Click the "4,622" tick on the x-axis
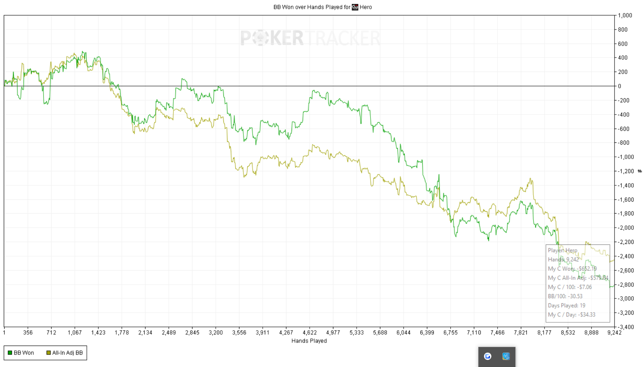This screenshot has width=643, height=367. (x=309, y=333)
